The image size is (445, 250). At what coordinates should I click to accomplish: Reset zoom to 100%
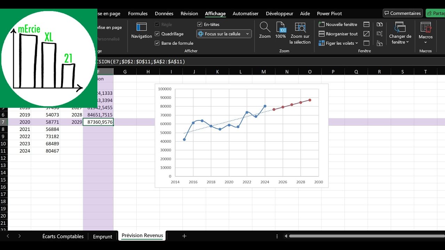tap(281, 31)
